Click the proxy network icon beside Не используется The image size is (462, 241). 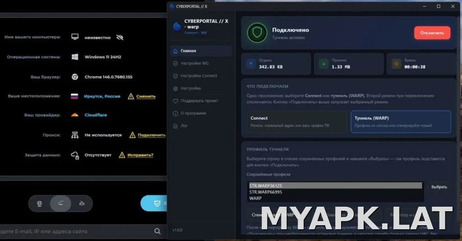pyautogui.click(x=75, y=135)
